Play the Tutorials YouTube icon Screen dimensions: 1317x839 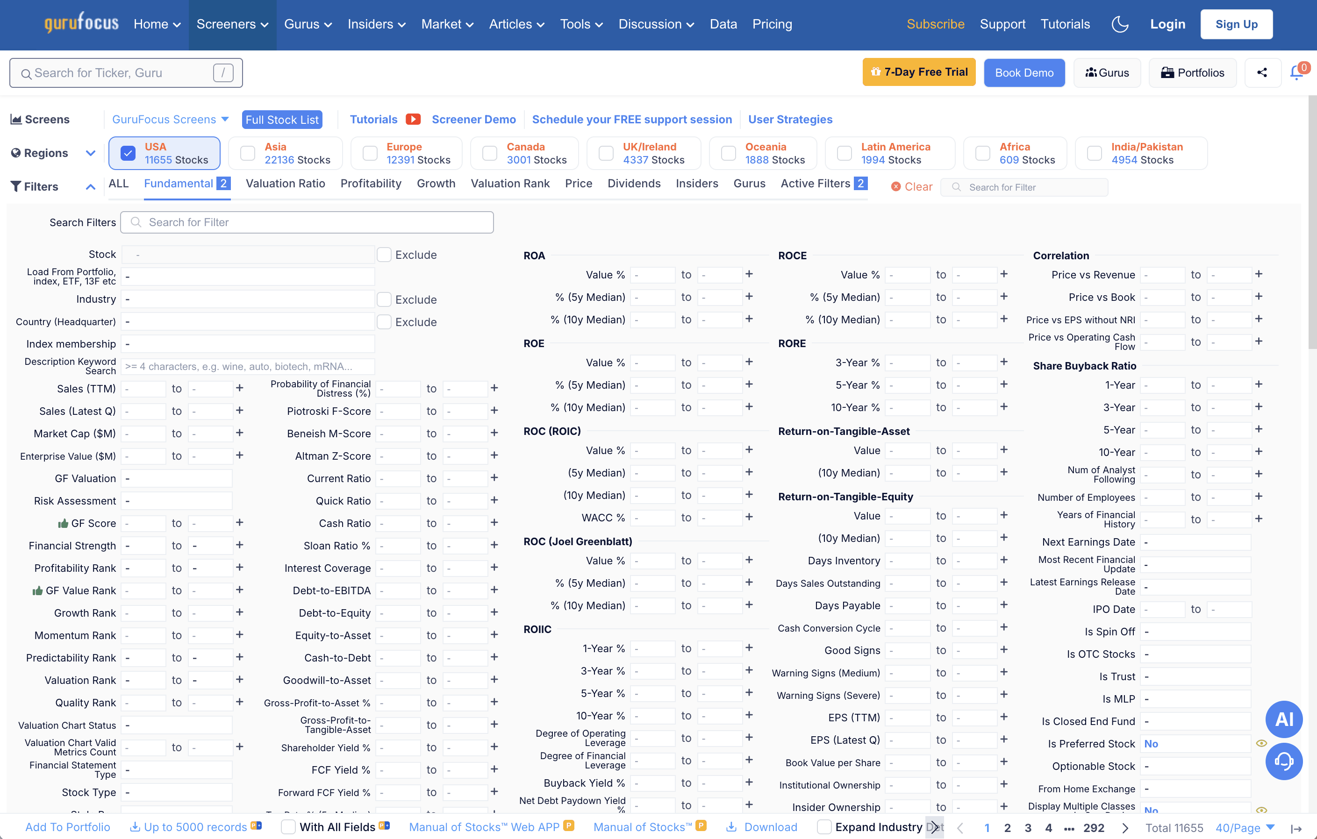coord(413,119)
